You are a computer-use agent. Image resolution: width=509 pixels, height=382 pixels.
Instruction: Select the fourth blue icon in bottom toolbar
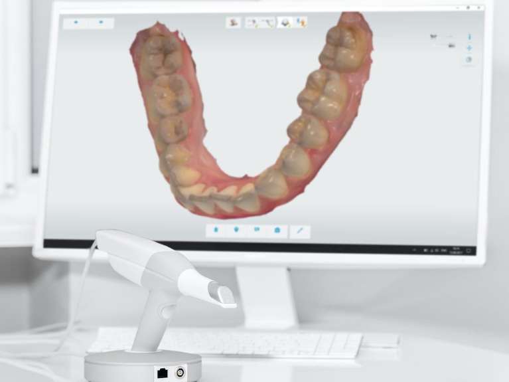click(277, 231)
